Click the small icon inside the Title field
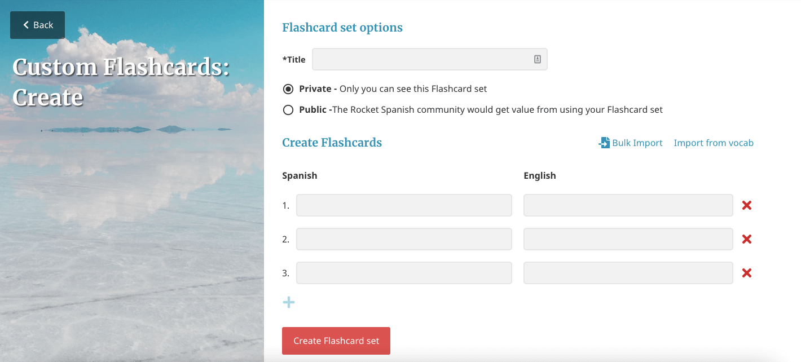Viewport: 801px width, 362px height. pos(538,59)
